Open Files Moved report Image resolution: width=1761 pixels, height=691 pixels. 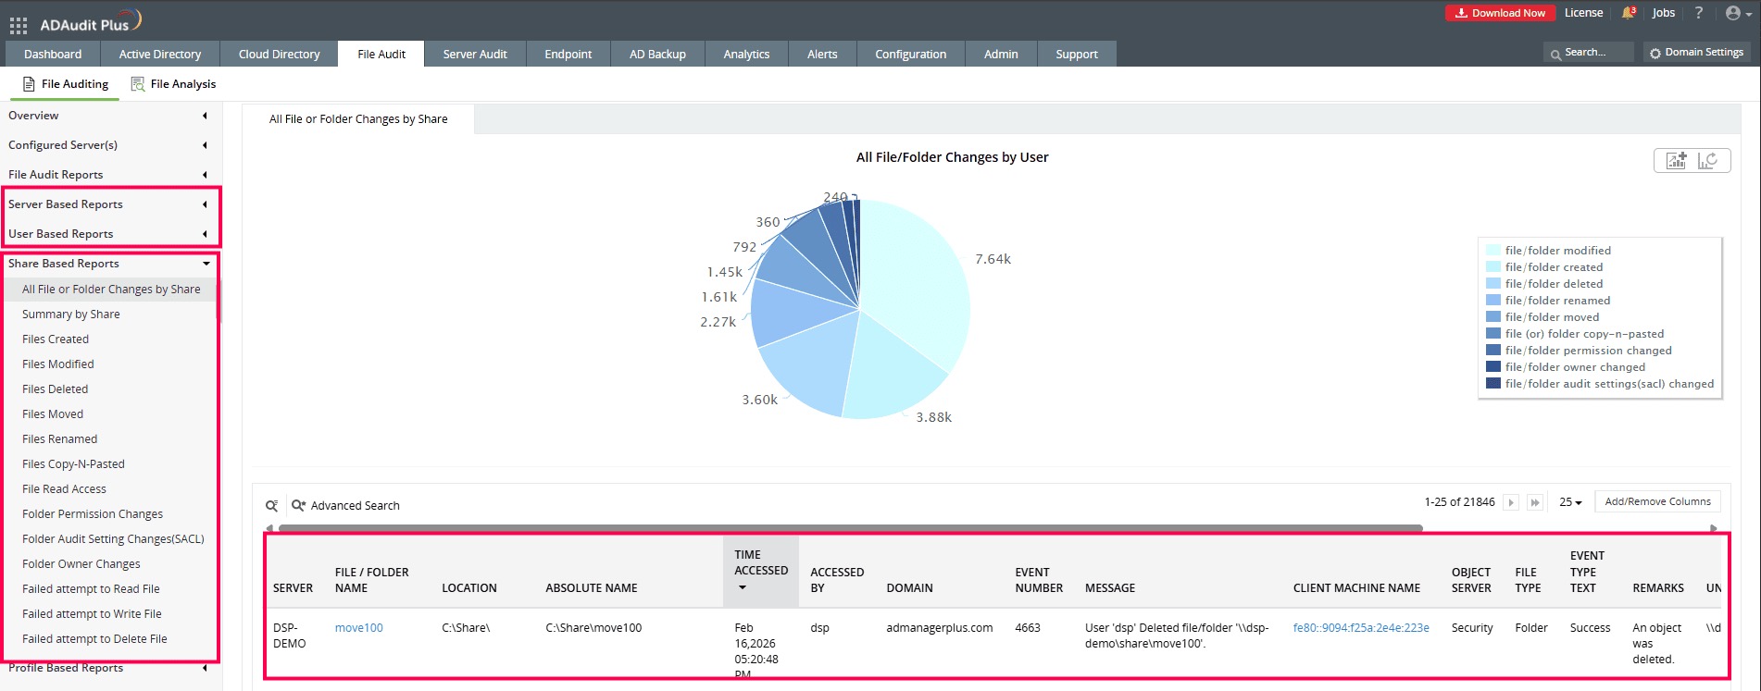coord(53,414)
